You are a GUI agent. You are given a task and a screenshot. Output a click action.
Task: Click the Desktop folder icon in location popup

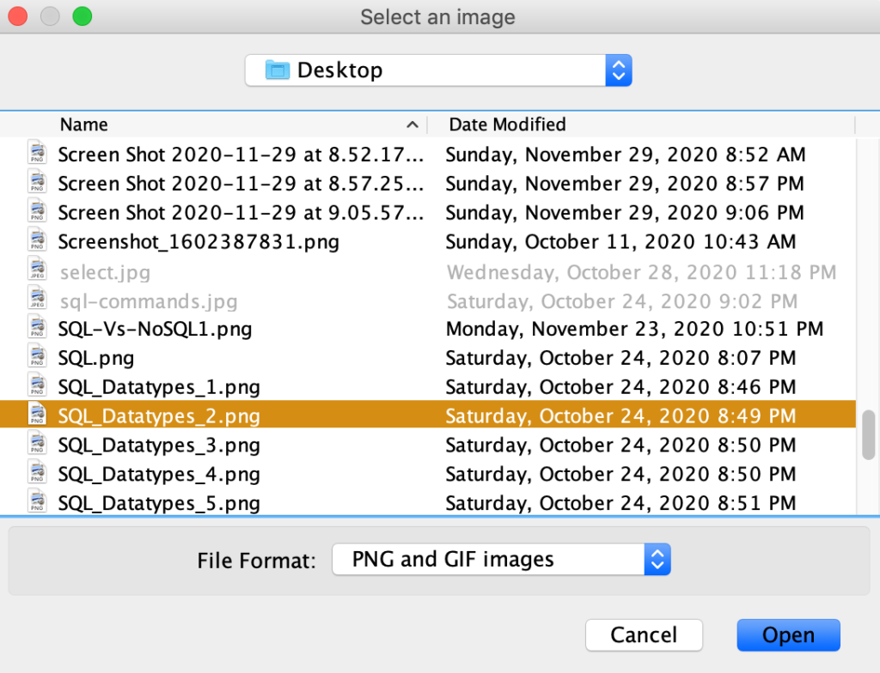[x=278, y=70]
